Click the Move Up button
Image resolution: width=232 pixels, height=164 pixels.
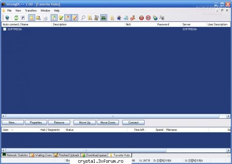click(x=84, y=122)
